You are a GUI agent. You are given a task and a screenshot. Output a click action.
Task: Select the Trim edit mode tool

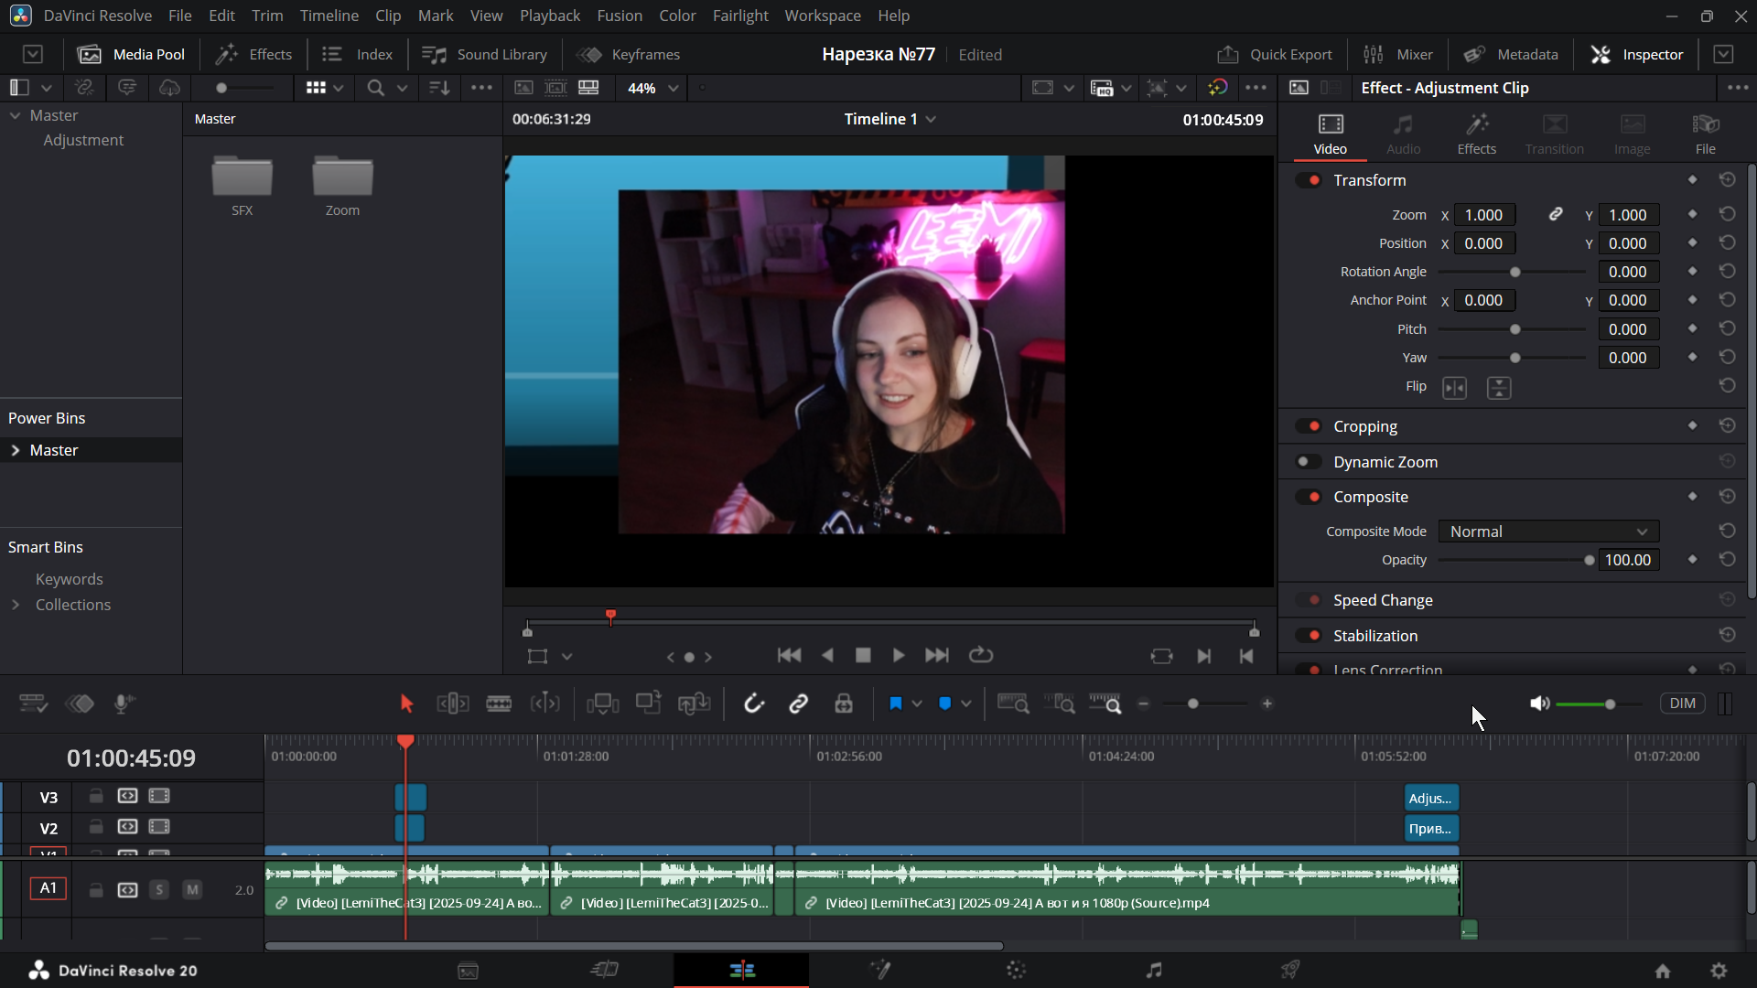[453, 703]
